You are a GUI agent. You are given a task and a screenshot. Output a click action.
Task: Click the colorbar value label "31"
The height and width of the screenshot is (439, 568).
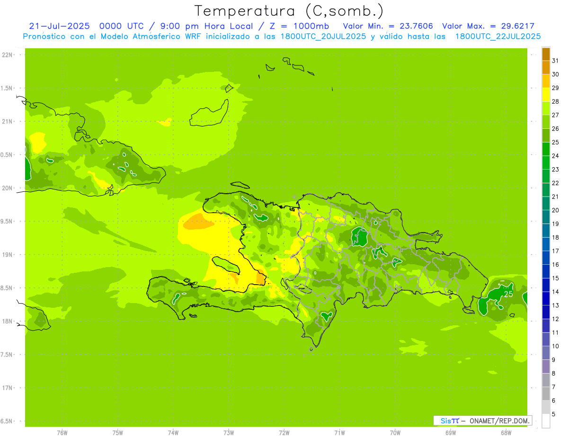pos(555,61)
